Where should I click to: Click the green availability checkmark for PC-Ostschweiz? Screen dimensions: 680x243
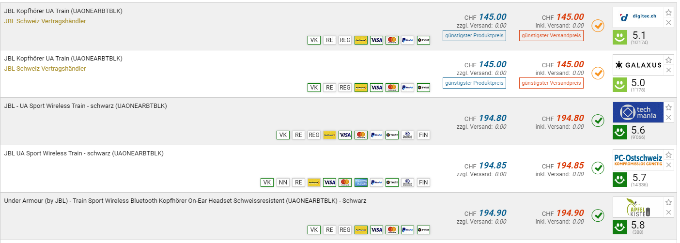tap(598, 168)
